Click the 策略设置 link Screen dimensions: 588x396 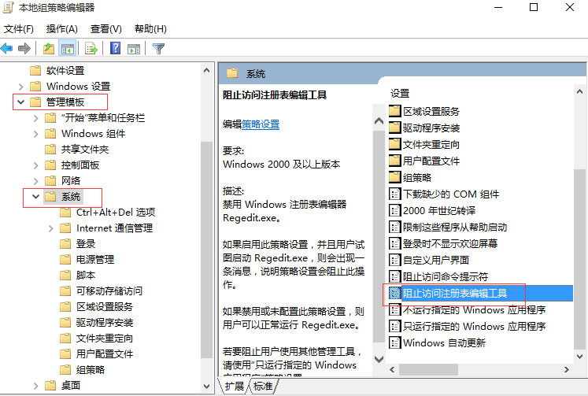click(261, 124)
